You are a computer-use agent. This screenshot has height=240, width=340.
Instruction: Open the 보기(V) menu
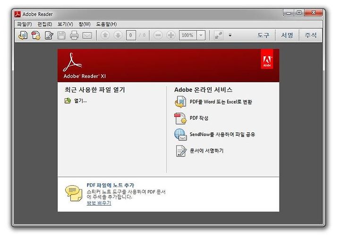tap(65, 24)
